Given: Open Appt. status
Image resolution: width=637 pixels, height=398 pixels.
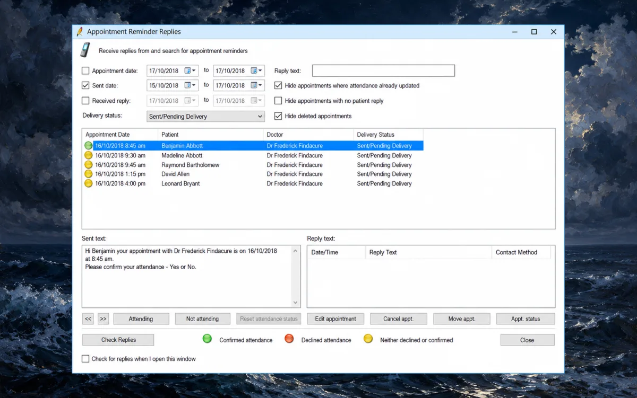Looking at the screenshot, I should (x=526, y=319).
